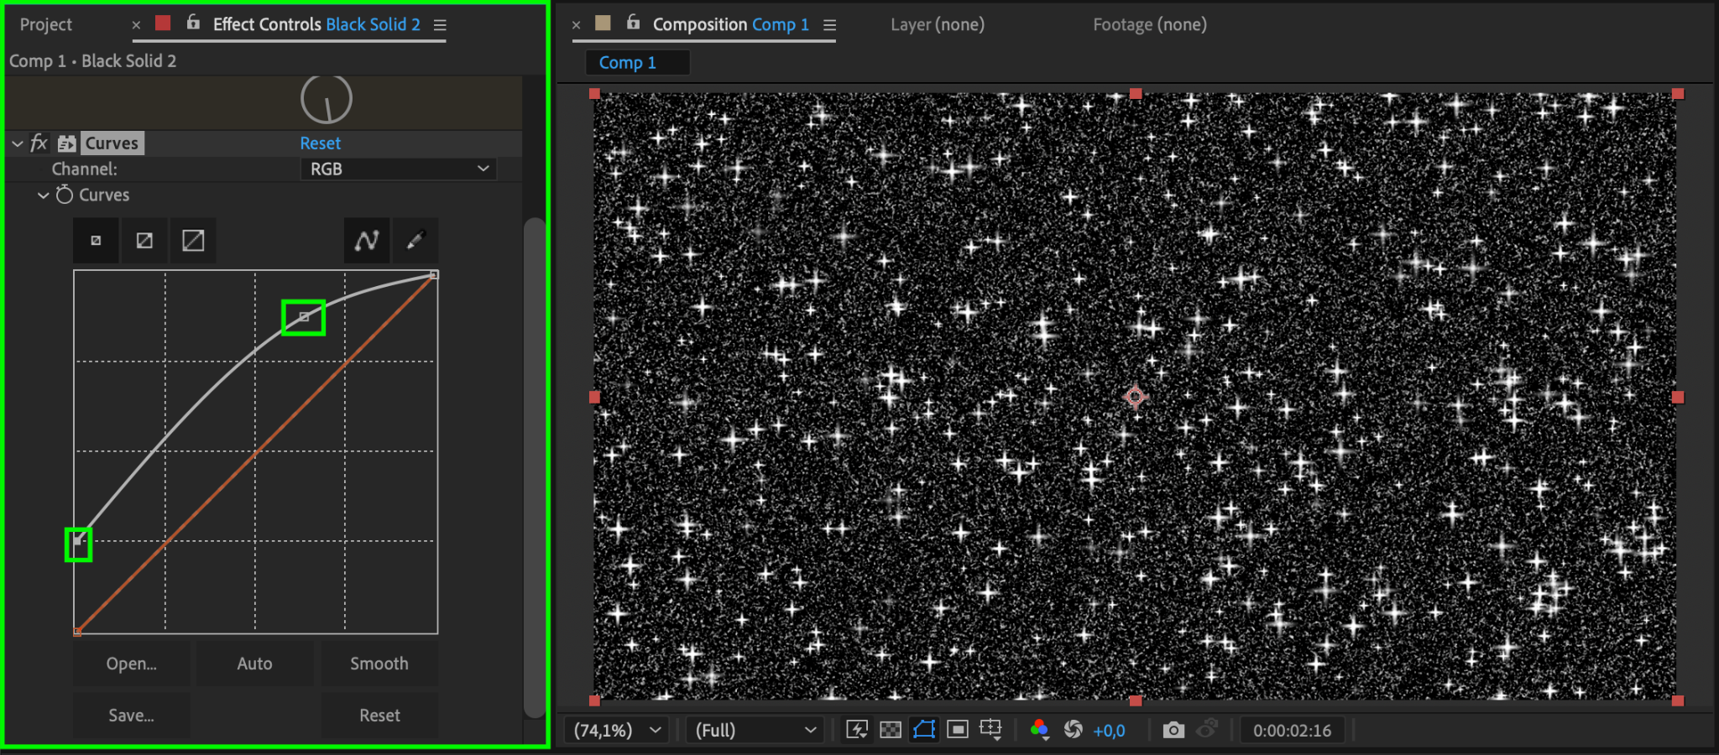Viewport: 1719px width, 755px height.
Task: Toggle the Curves effect fx switch
Action: click(39, 143)
